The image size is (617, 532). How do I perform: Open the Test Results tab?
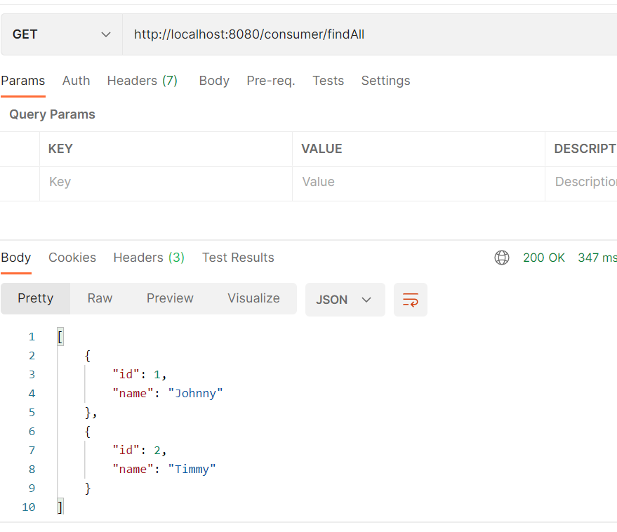coord(238,258)
